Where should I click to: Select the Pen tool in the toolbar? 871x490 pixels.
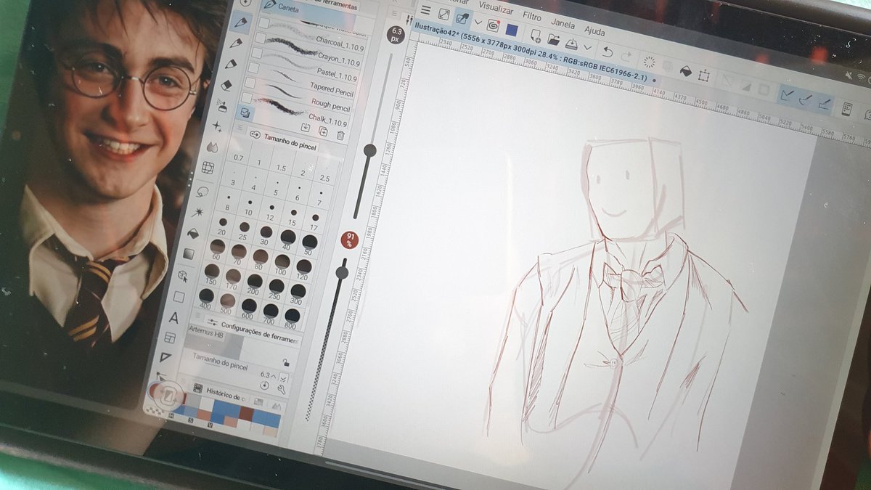(x=241, y=23)
